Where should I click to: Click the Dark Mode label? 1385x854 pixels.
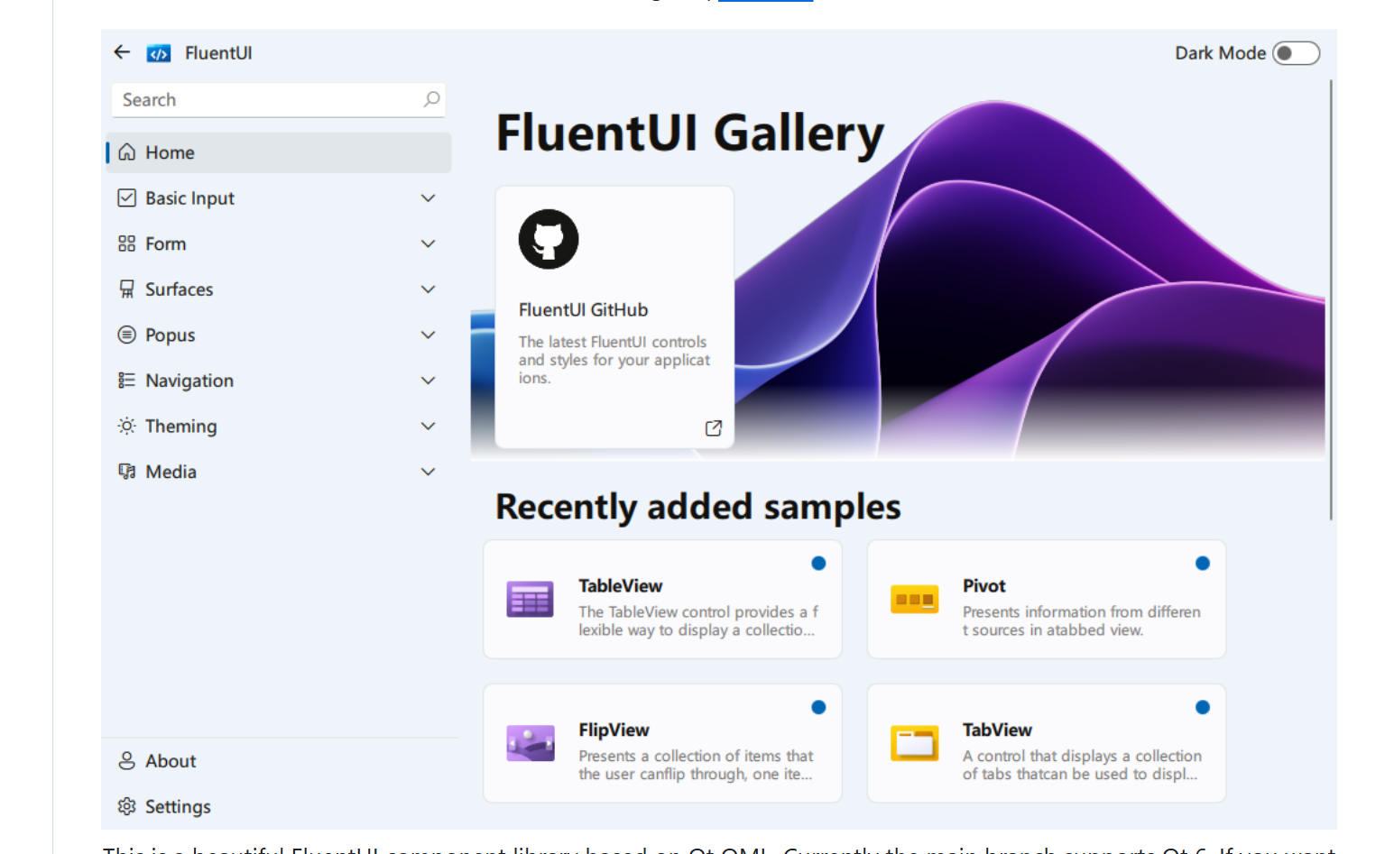pos(1220,53)
